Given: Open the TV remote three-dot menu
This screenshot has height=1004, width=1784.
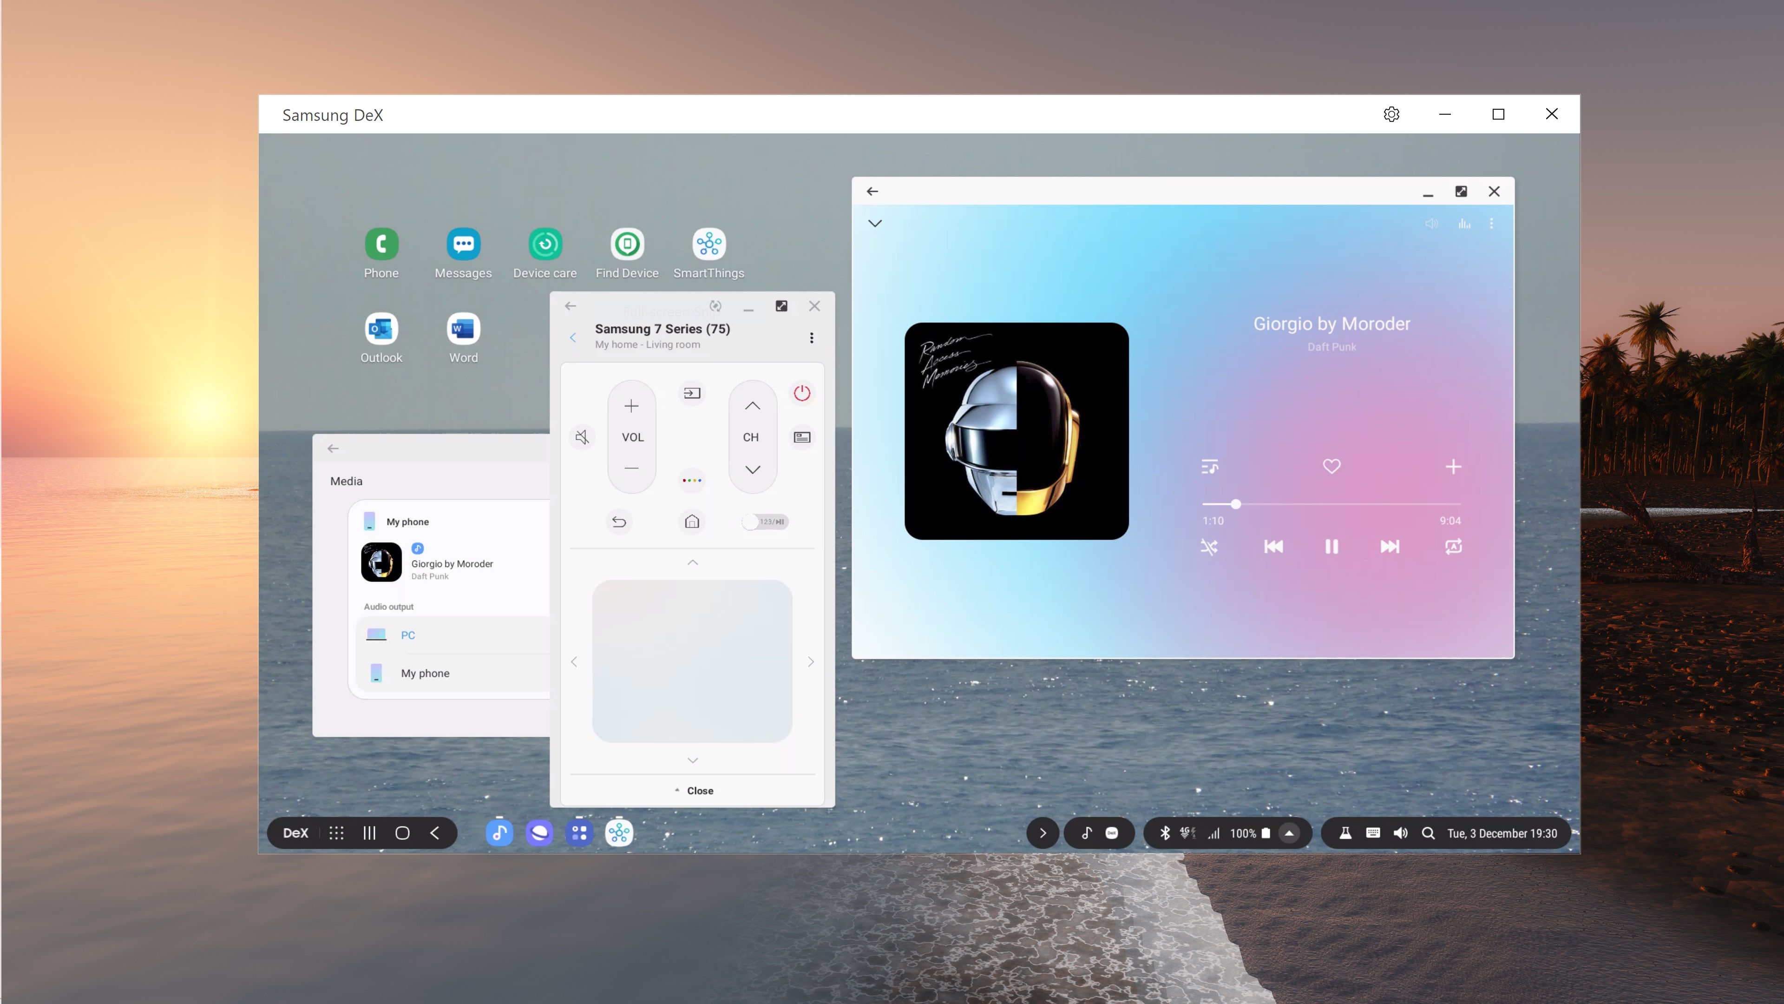Looking at the screenshot, I should click(x=811, y=337).
